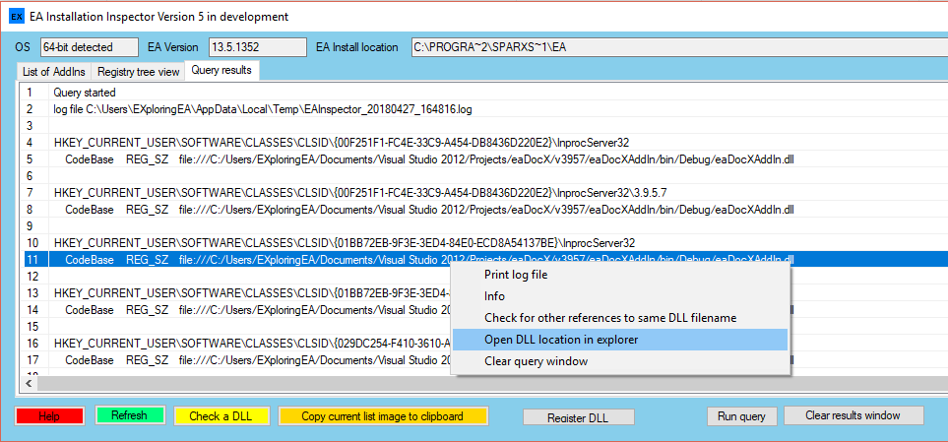Choose Print log file from context menu
Image resolution: width=948 pixels, height=442 pixels.
click(516, 275)
